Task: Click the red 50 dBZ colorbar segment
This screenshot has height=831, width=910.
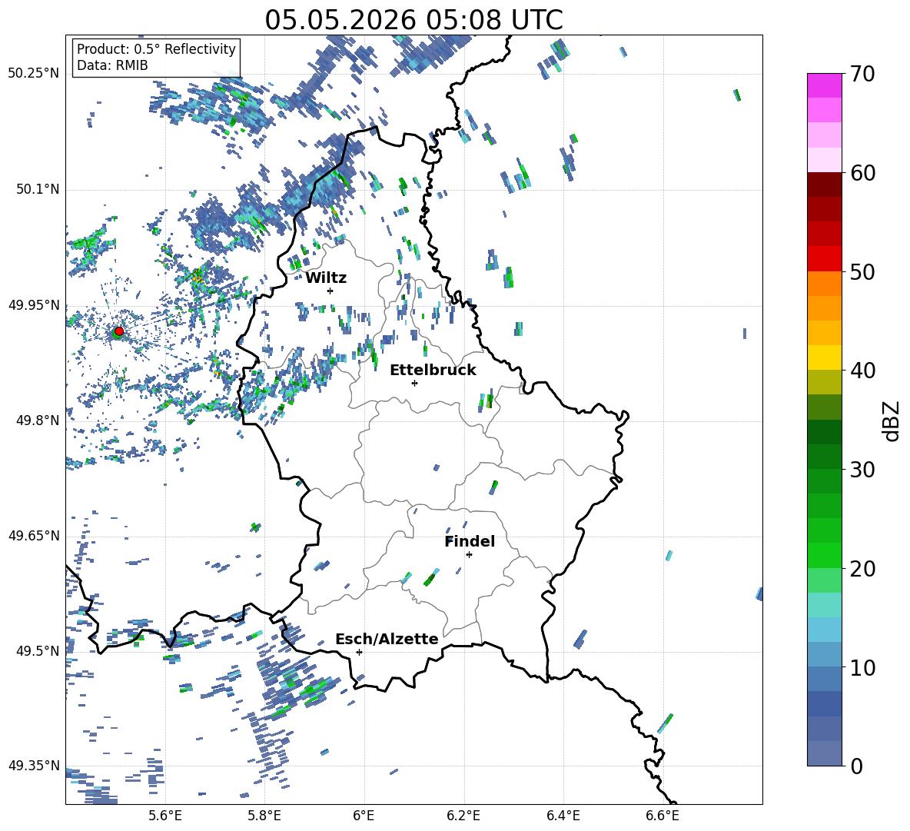Action: coord(824,259)
